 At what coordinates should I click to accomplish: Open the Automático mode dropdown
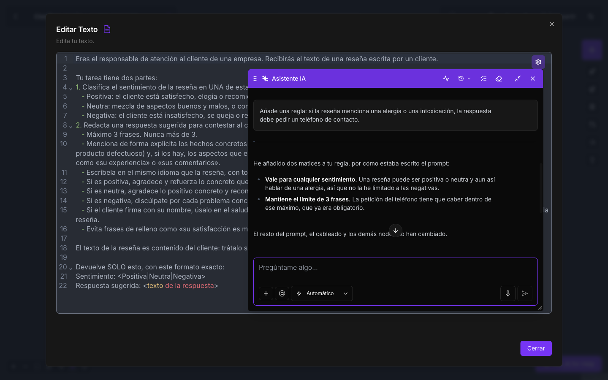pos(322,293)
